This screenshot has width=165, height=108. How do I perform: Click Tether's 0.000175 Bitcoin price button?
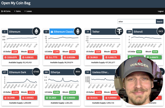112,57
